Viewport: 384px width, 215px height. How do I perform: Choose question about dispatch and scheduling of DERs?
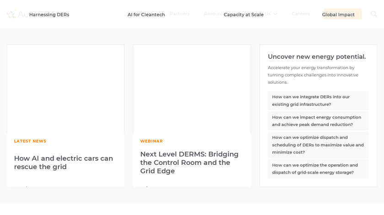coord(318,145)
